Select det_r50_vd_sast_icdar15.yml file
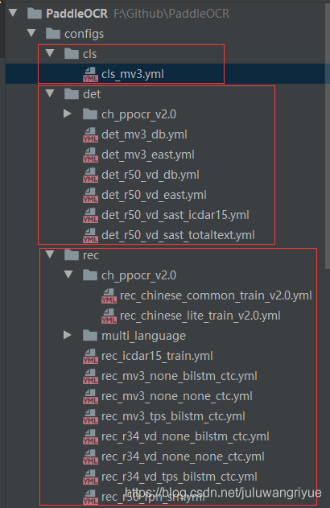This screenshot has height=508, width=330. click(x=175, y=215)
